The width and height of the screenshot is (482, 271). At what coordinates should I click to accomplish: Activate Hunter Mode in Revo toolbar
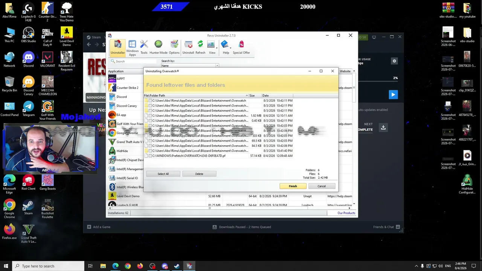coord(158,47)
